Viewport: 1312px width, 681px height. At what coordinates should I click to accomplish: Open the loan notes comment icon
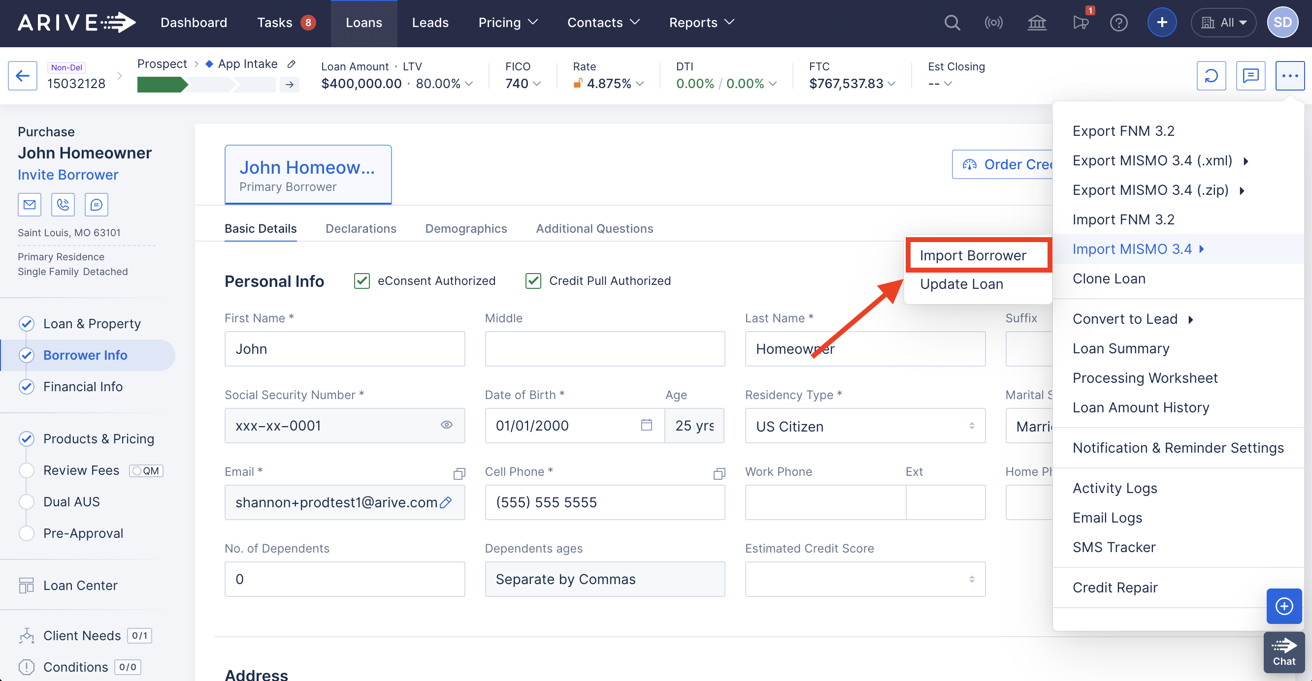coord(1250,76)
